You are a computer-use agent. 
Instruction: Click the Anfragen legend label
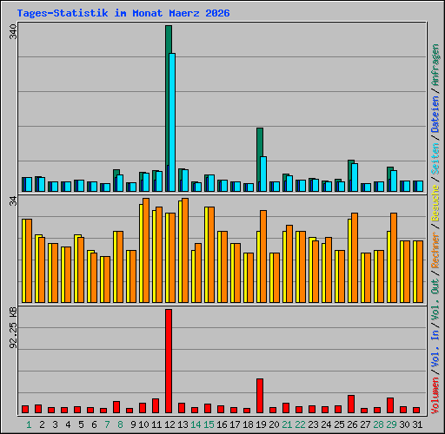click(435, 65)
